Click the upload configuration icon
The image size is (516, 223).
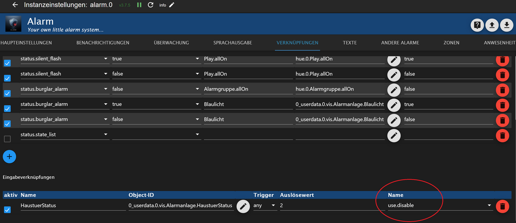point(492,25)
